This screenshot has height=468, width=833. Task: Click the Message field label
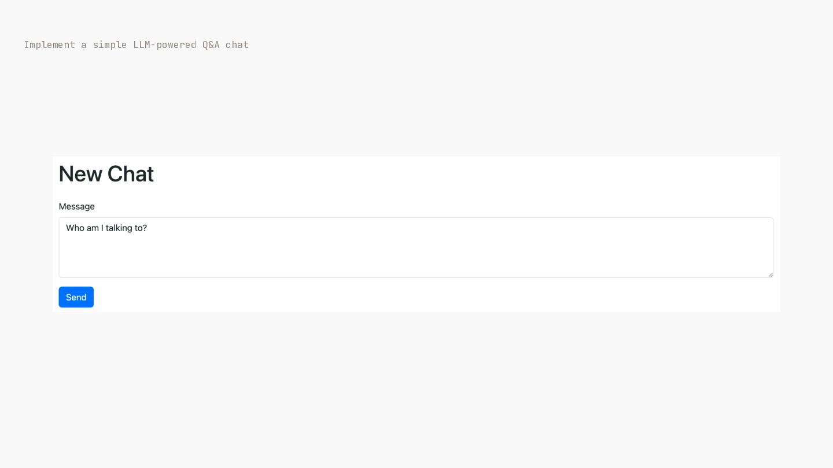76,206
